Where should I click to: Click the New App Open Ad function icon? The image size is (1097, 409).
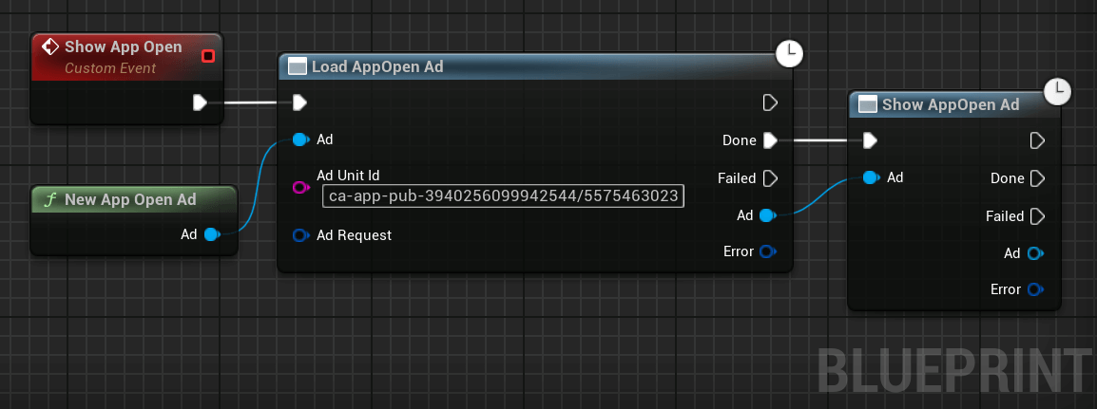(x=49, y=199)
